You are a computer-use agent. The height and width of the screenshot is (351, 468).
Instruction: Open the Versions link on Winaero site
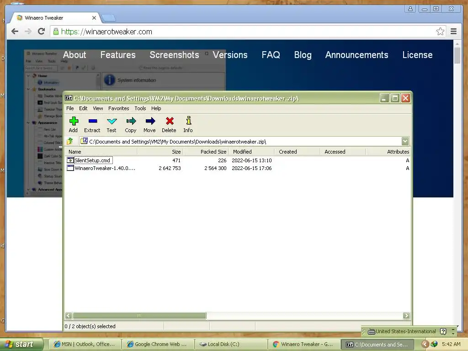[x=230, y=55]
